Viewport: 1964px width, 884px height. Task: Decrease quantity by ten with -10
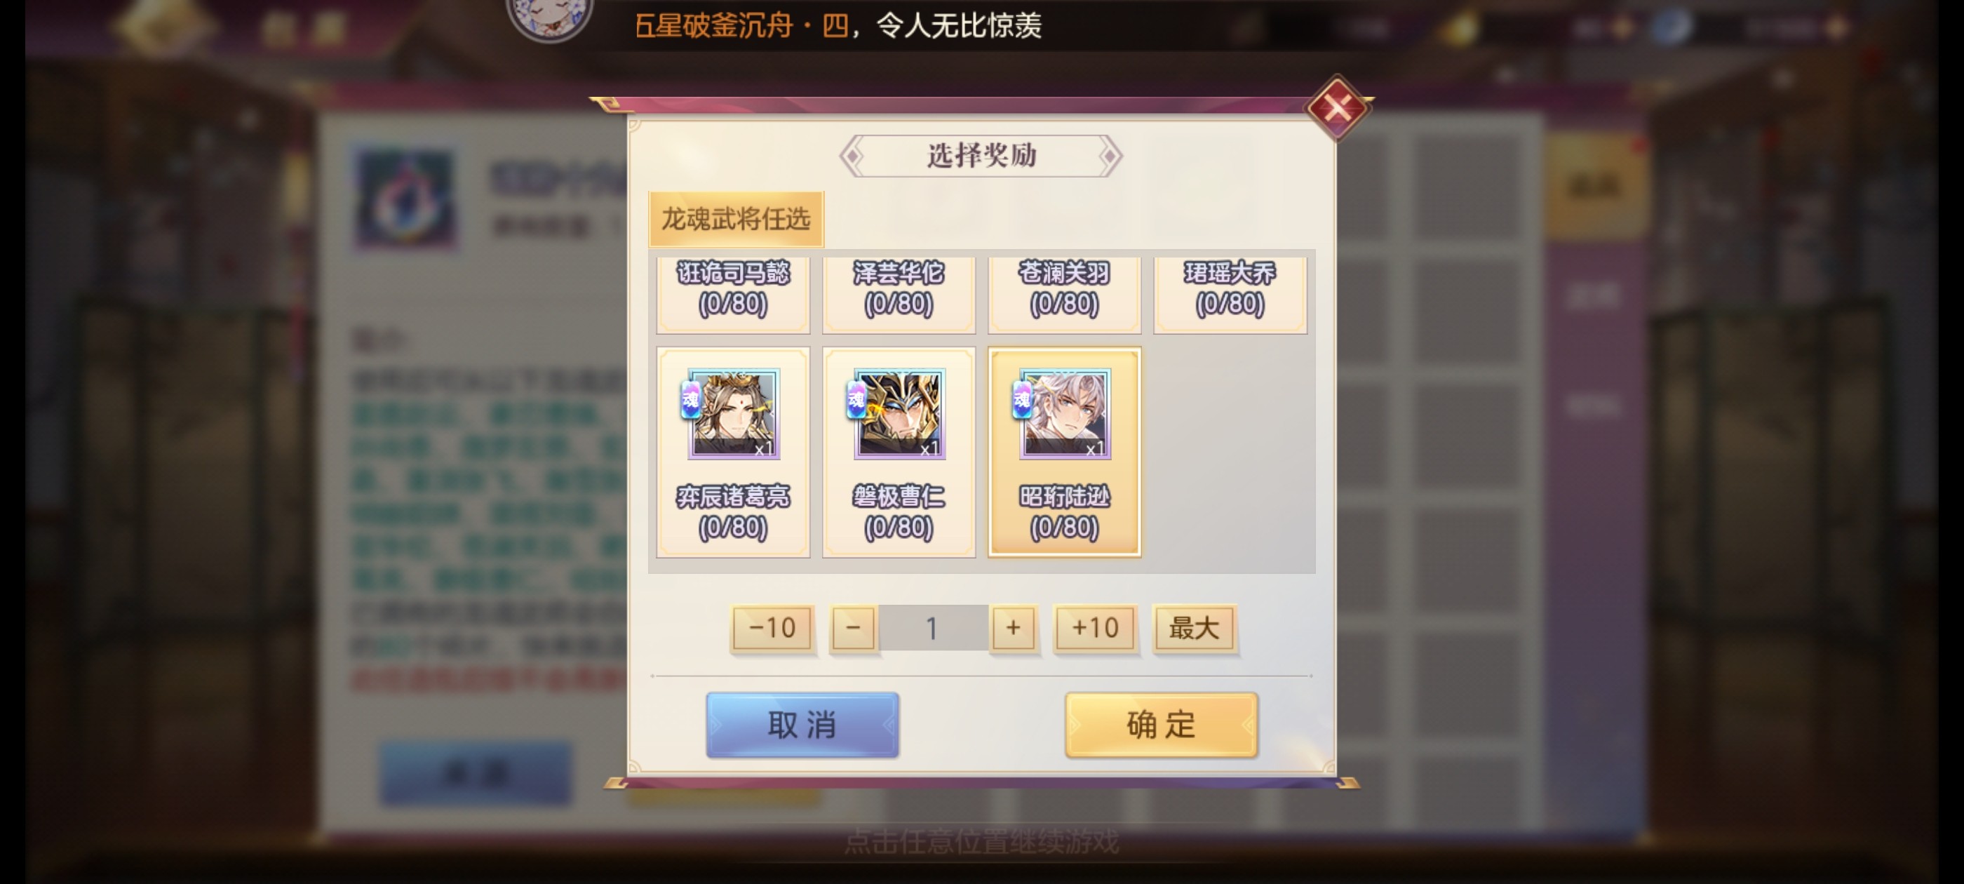[772, 629]
